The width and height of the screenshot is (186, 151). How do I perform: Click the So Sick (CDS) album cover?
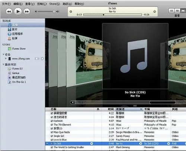point(135,56)
